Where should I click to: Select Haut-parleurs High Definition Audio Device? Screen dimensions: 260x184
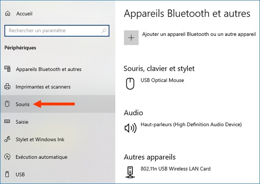click(x=191, y=125)
